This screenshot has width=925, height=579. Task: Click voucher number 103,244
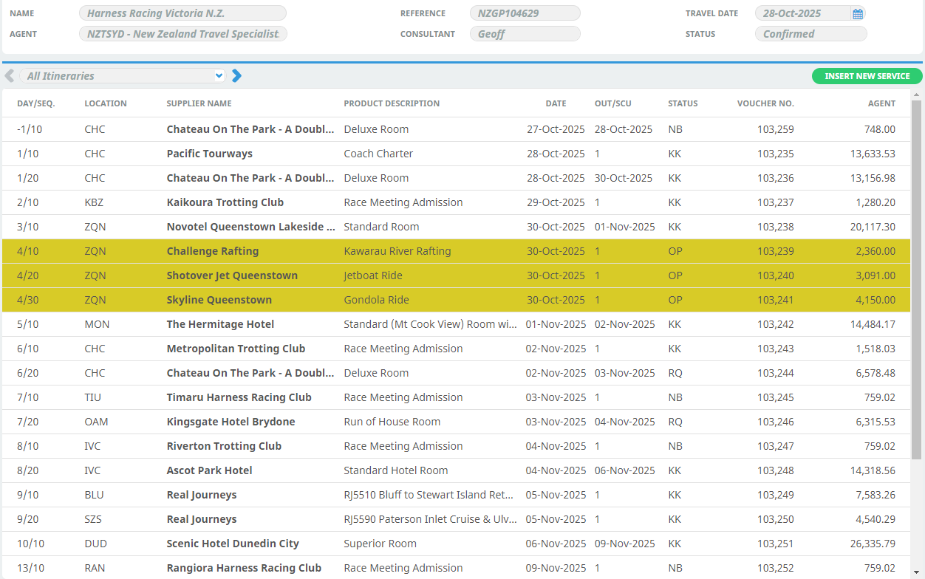pyautogui.click(x=776, y=373)
